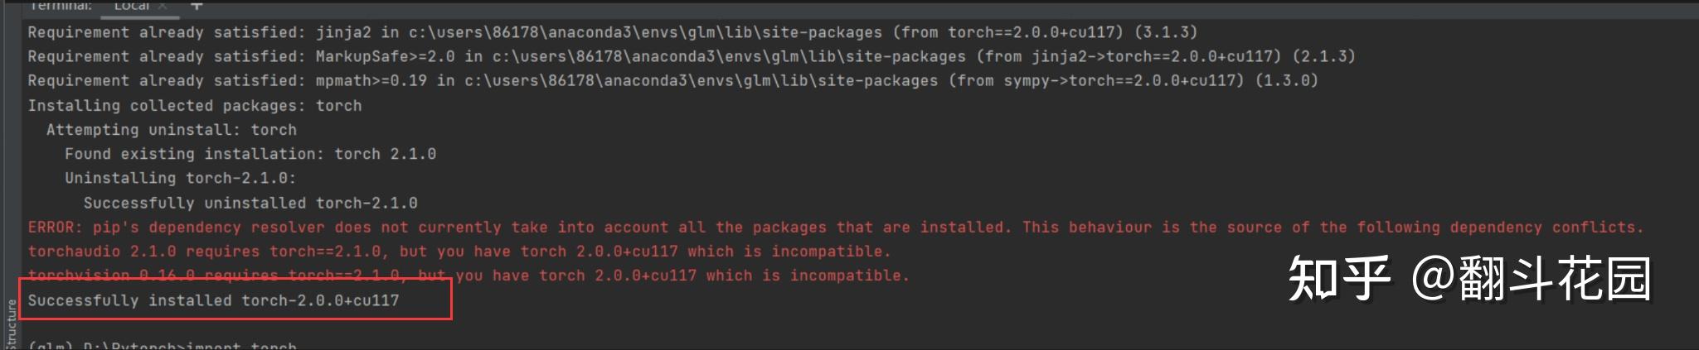This screenshot has width=1699, height=350.
Task: Close the Local terminal tab
Action: tap(163, 6)
